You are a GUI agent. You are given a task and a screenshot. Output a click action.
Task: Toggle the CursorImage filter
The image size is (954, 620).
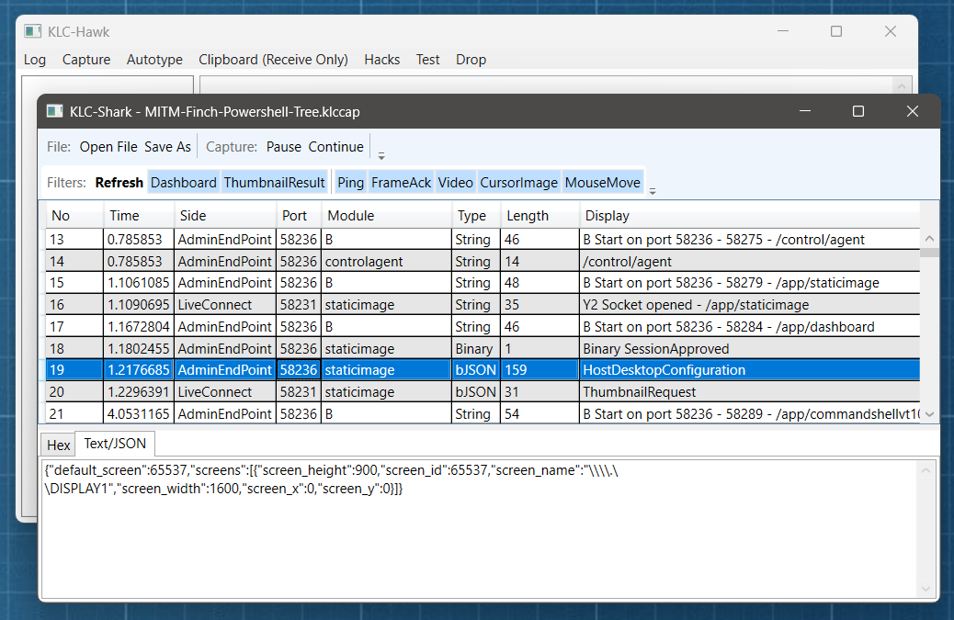click(518, 183)
